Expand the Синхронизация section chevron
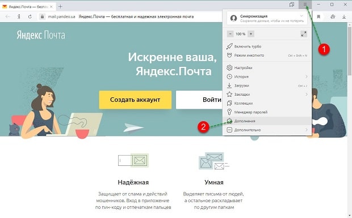This screenshot has width=352, height=218. click(301, 16)
